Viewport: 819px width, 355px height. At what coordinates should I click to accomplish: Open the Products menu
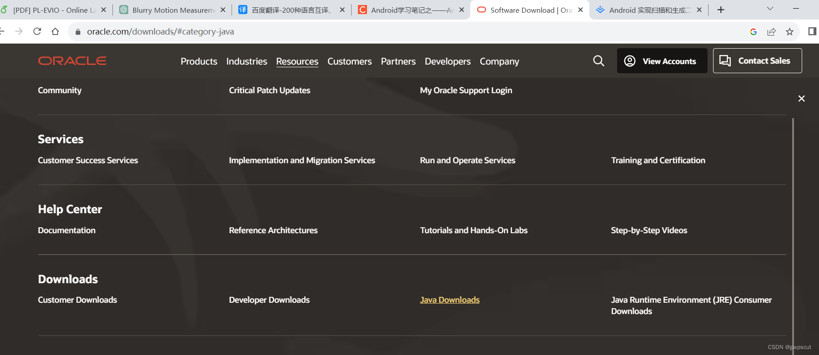pyautogui.click(x=199, y=61)
